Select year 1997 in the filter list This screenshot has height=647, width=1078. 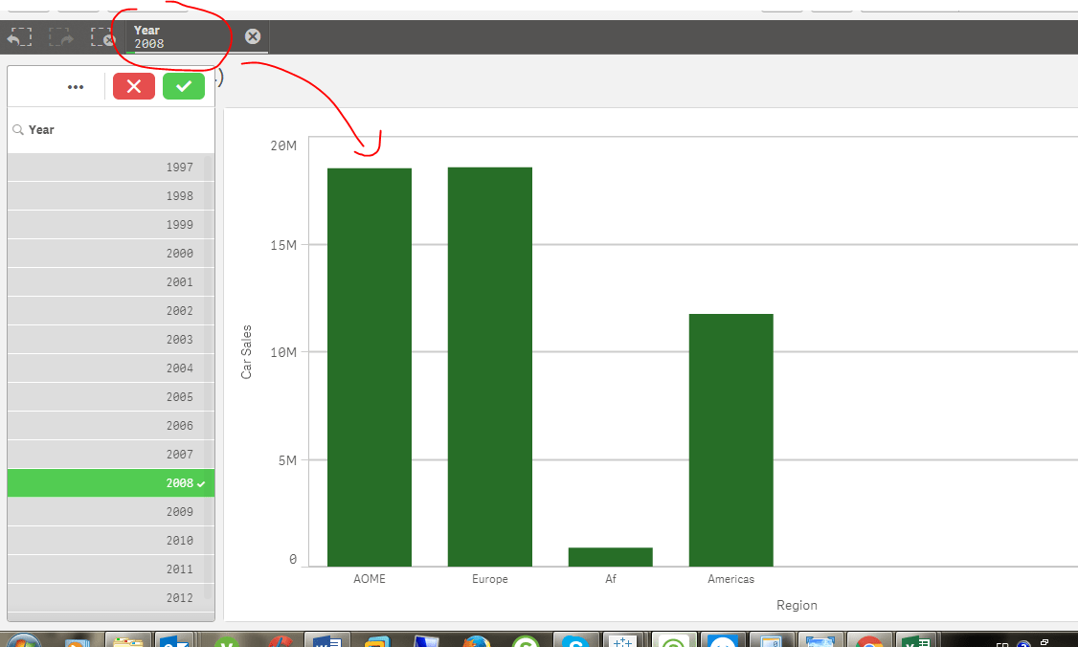(x=110, y=167)
